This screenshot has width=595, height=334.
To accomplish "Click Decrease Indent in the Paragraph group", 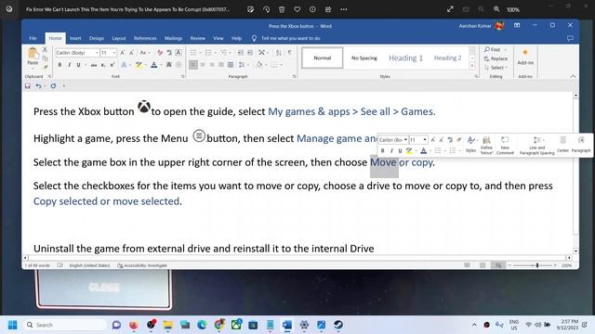I will pos(241,53).
